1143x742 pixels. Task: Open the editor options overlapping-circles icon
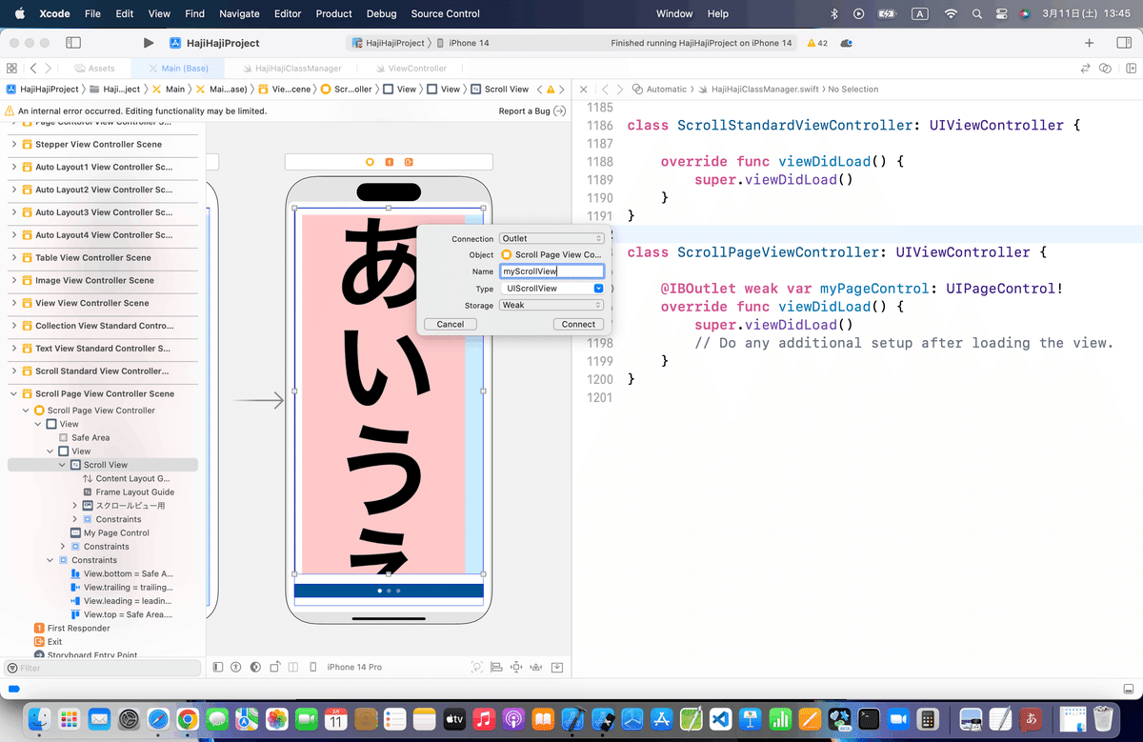pyautogui.click(x=1105, y=69)
